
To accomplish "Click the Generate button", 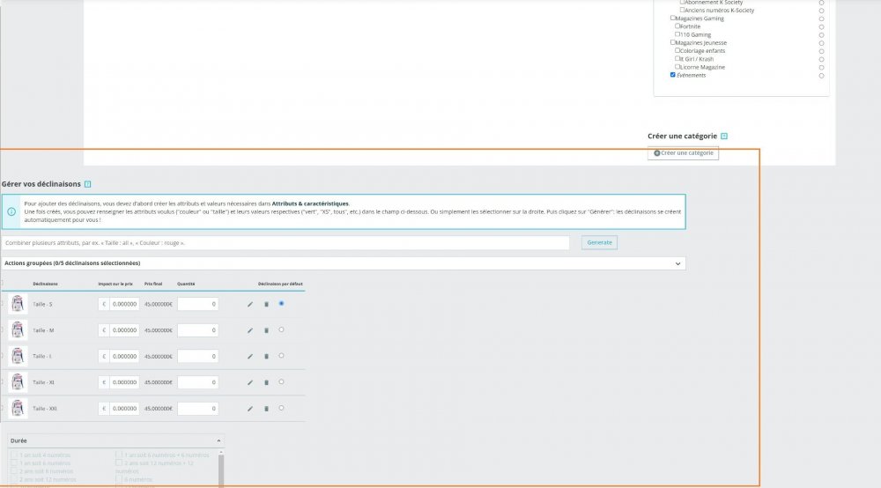I will pos(599,242).
